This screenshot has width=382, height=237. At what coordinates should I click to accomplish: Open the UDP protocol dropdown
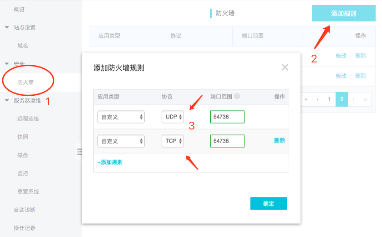173,117
